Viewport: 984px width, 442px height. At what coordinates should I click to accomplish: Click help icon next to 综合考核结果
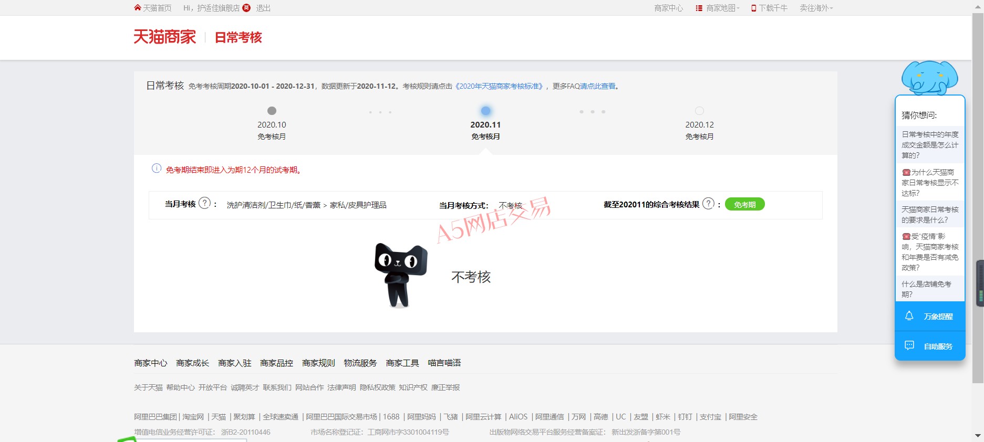pyautogui.click(x=709, y=203)
